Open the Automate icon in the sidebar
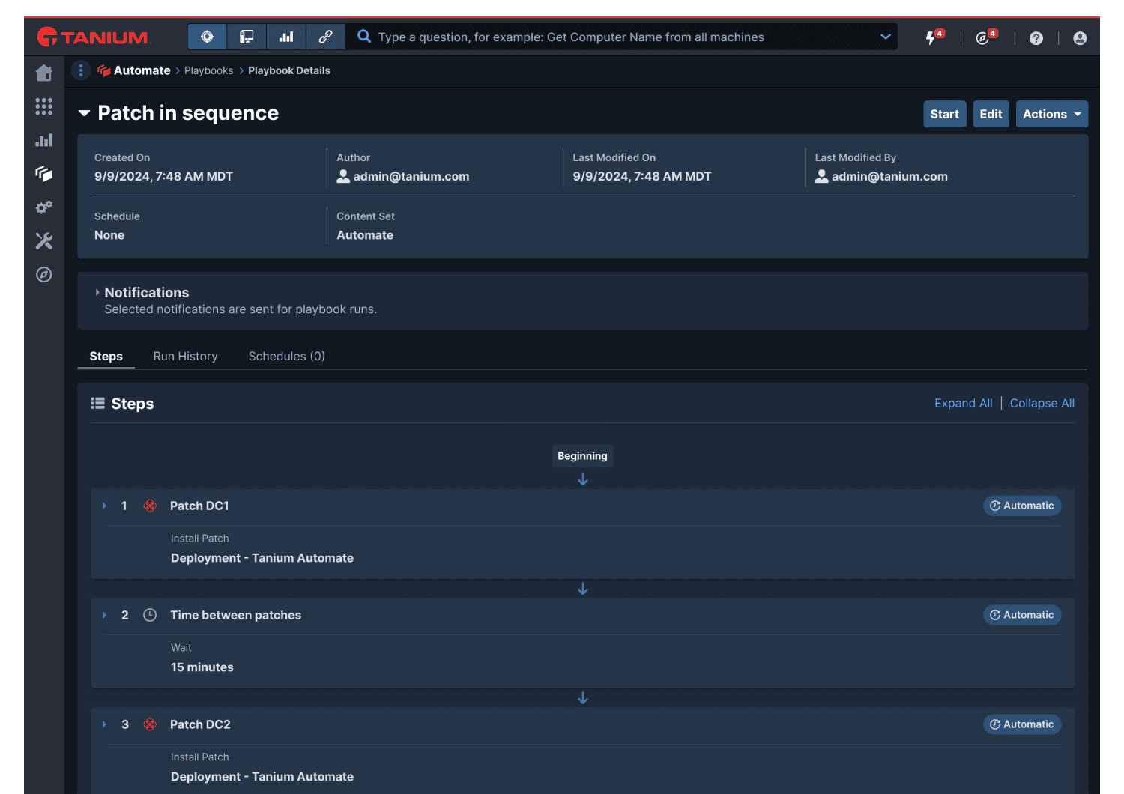1124x794 pixels. coord(44,174)
